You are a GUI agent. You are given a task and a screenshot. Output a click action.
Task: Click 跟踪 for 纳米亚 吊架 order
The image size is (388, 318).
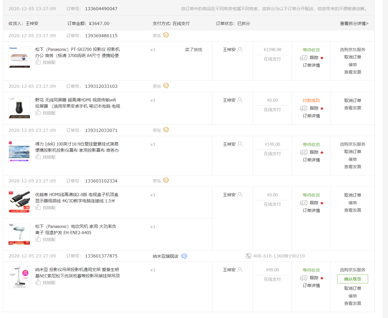[314, 278]
